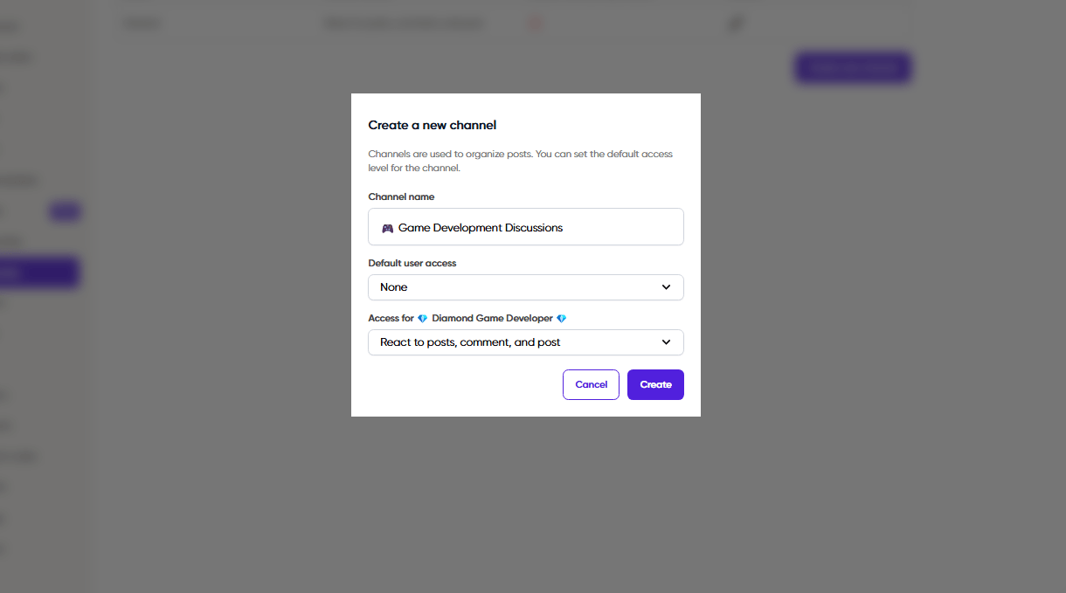Cancel the new channel dialog
This screenshot has height=593, width=1066.
point(591,384)
